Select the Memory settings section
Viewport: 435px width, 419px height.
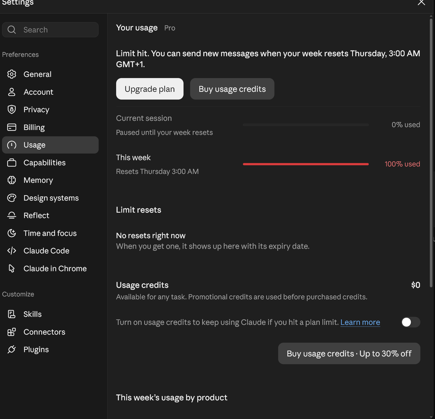click(50, 180)
